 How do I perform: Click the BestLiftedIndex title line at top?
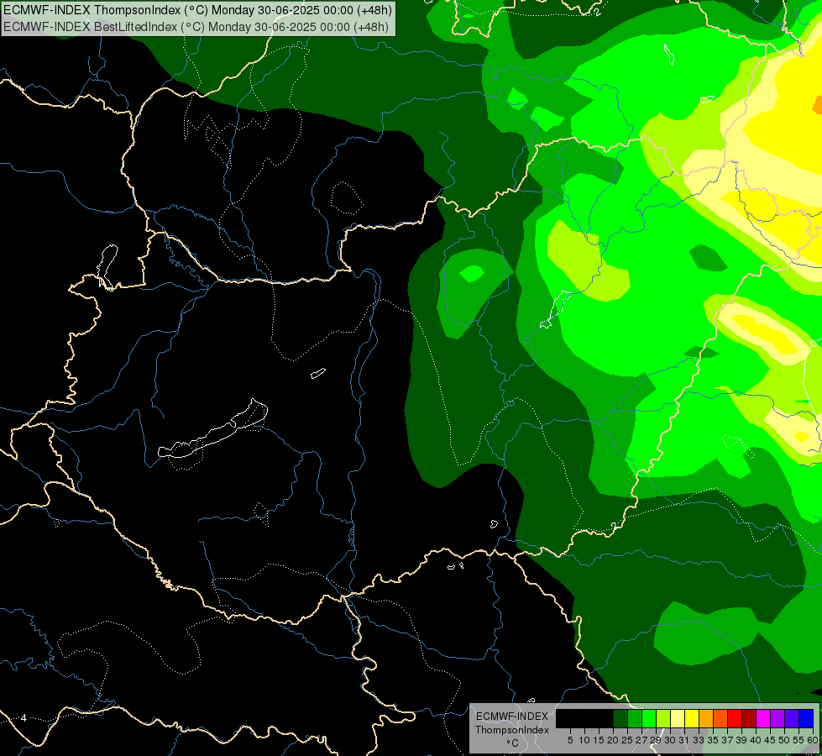tap(196, 26)
